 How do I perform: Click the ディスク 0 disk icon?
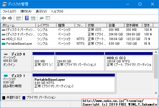point(6,54)
